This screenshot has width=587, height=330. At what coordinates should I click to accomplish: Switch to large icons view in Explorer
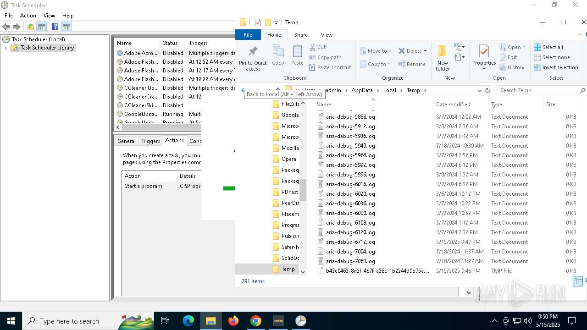pyautogui.click(x=586, y=281)
